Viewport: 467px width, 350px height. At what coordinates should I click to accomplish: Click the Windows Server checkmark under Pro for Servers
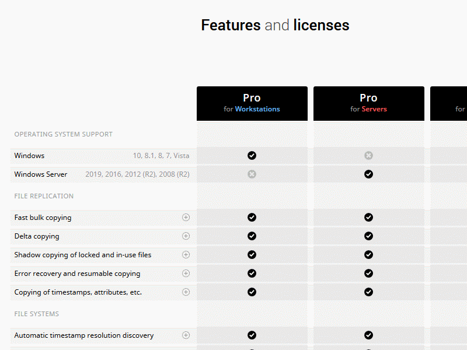click(x=368, y=174)
